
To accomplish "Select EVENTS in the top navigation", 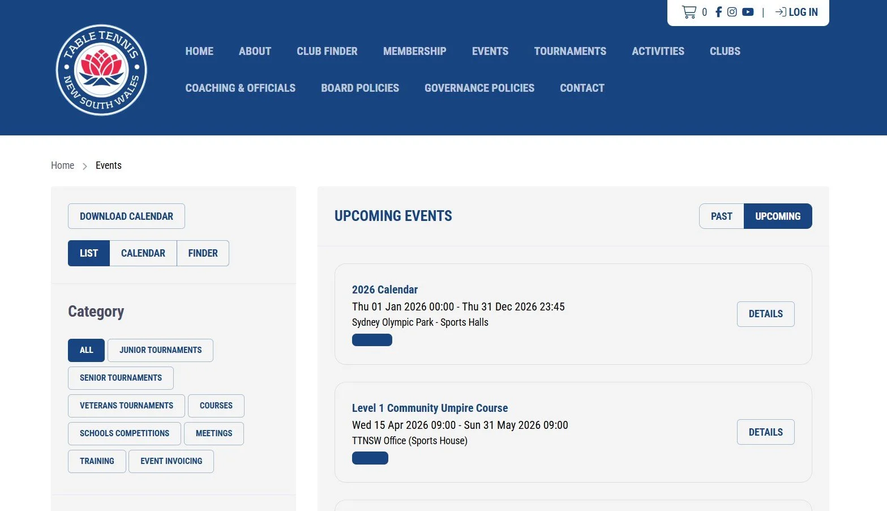I will 490,51.
